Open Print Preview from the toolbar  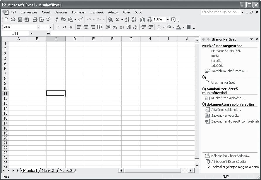(42, 20)
